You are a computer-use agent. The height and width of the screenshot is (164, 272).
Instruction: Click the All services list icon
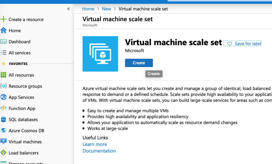(x=3, y=52)
